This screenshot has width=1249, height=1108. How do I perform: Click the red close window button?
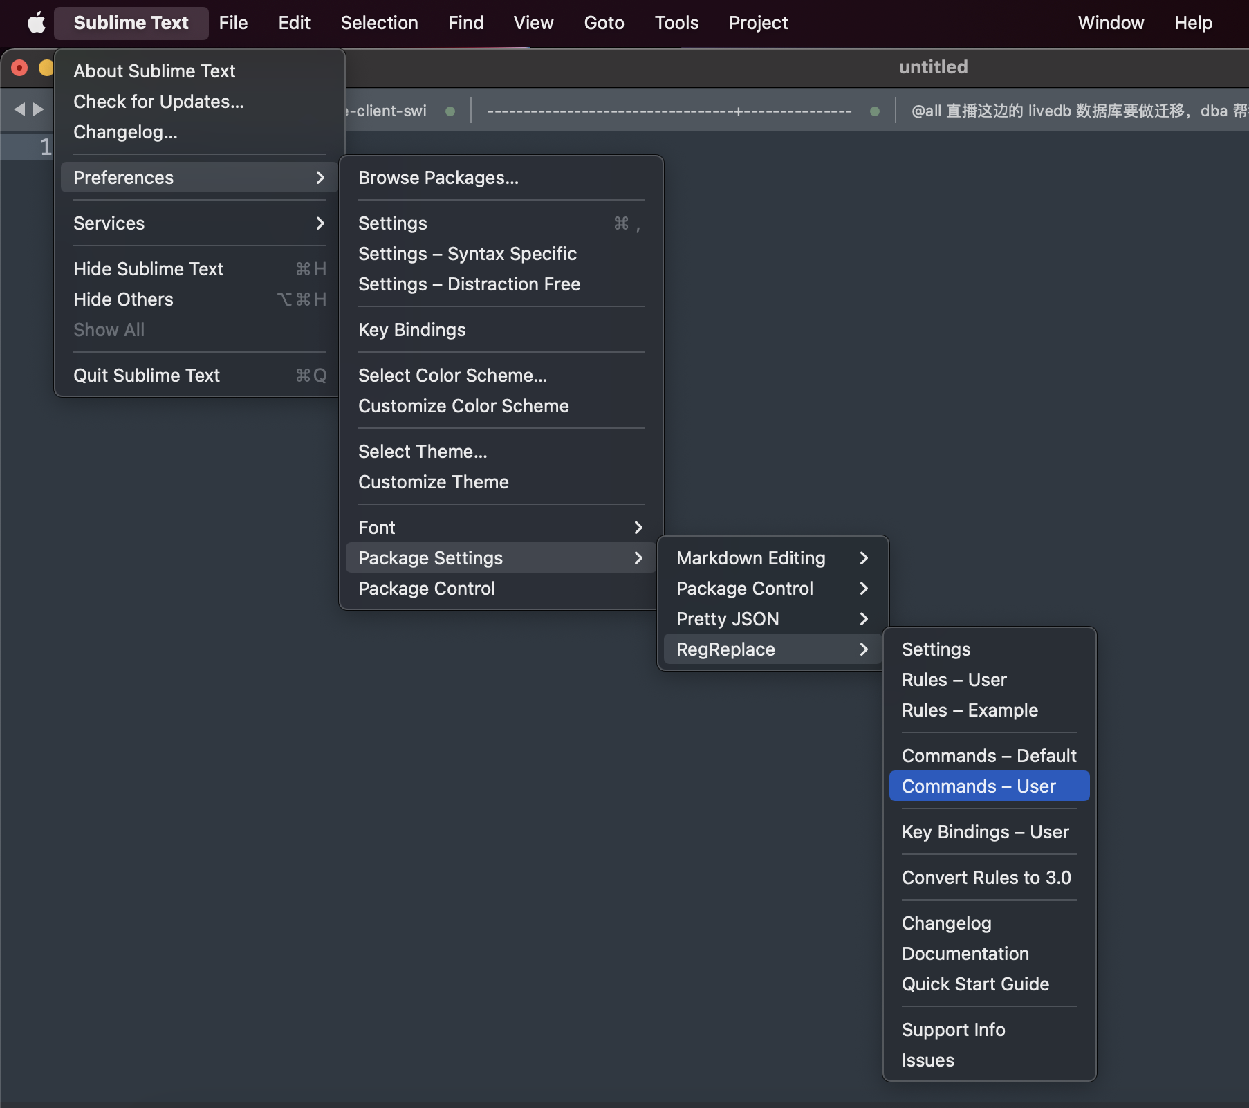pos(19,68)
